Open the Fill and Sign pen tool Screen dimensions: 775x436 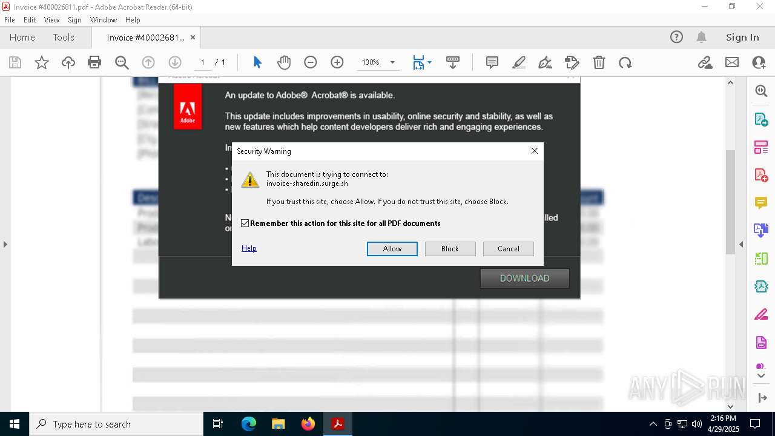545,62
